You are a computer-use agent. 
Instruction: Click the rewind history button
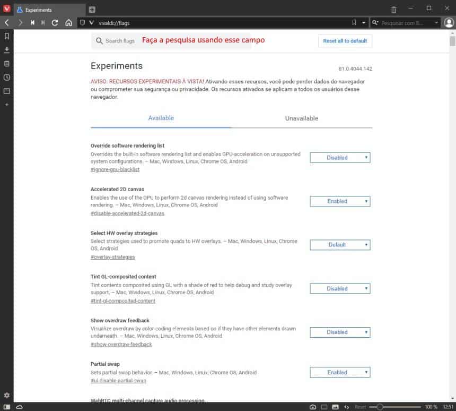coord(32,22)
